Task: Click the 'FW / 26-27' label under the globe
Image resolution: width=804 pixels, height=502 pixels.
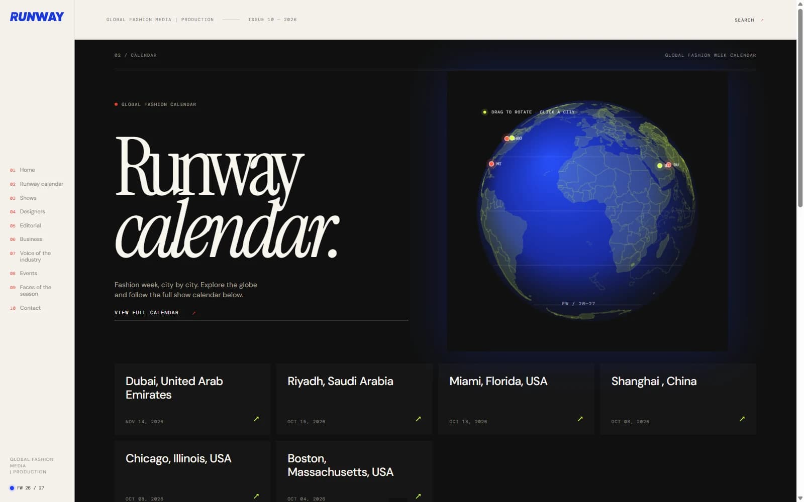Action: tap(578, 304)
